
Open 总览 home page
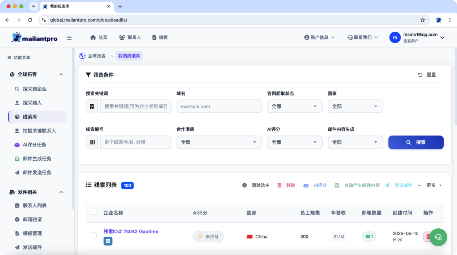click(99, 37)
